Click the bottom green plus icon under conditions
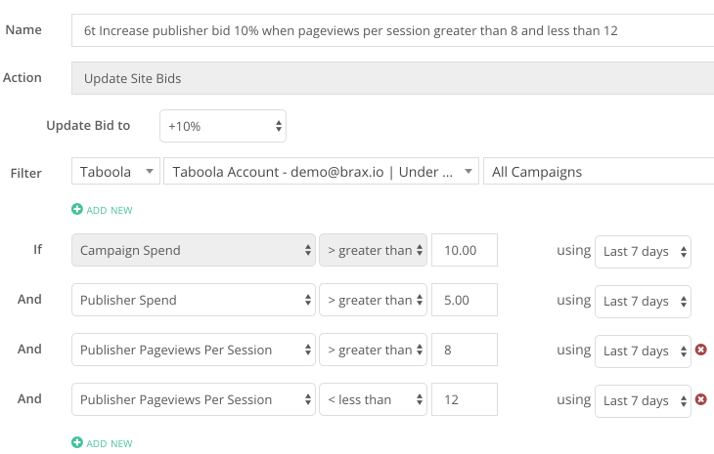This screenshot has width=714, height=454. tap(77, 442)
